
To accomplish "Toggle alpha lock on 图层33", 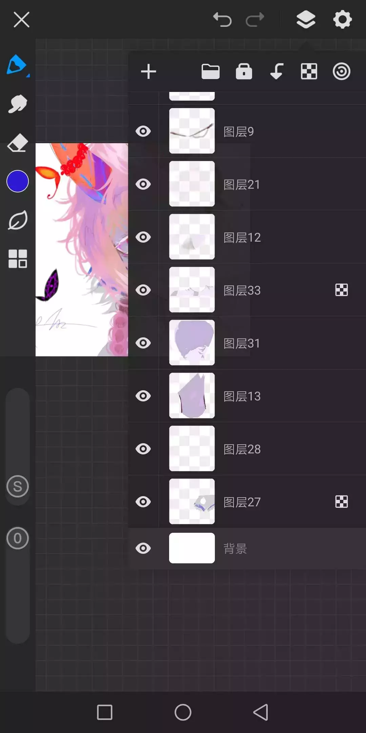I will (x=342, y=290).
